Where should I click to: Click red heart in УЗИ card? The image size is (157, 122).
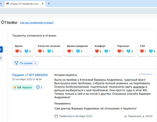tap(142, 51)
